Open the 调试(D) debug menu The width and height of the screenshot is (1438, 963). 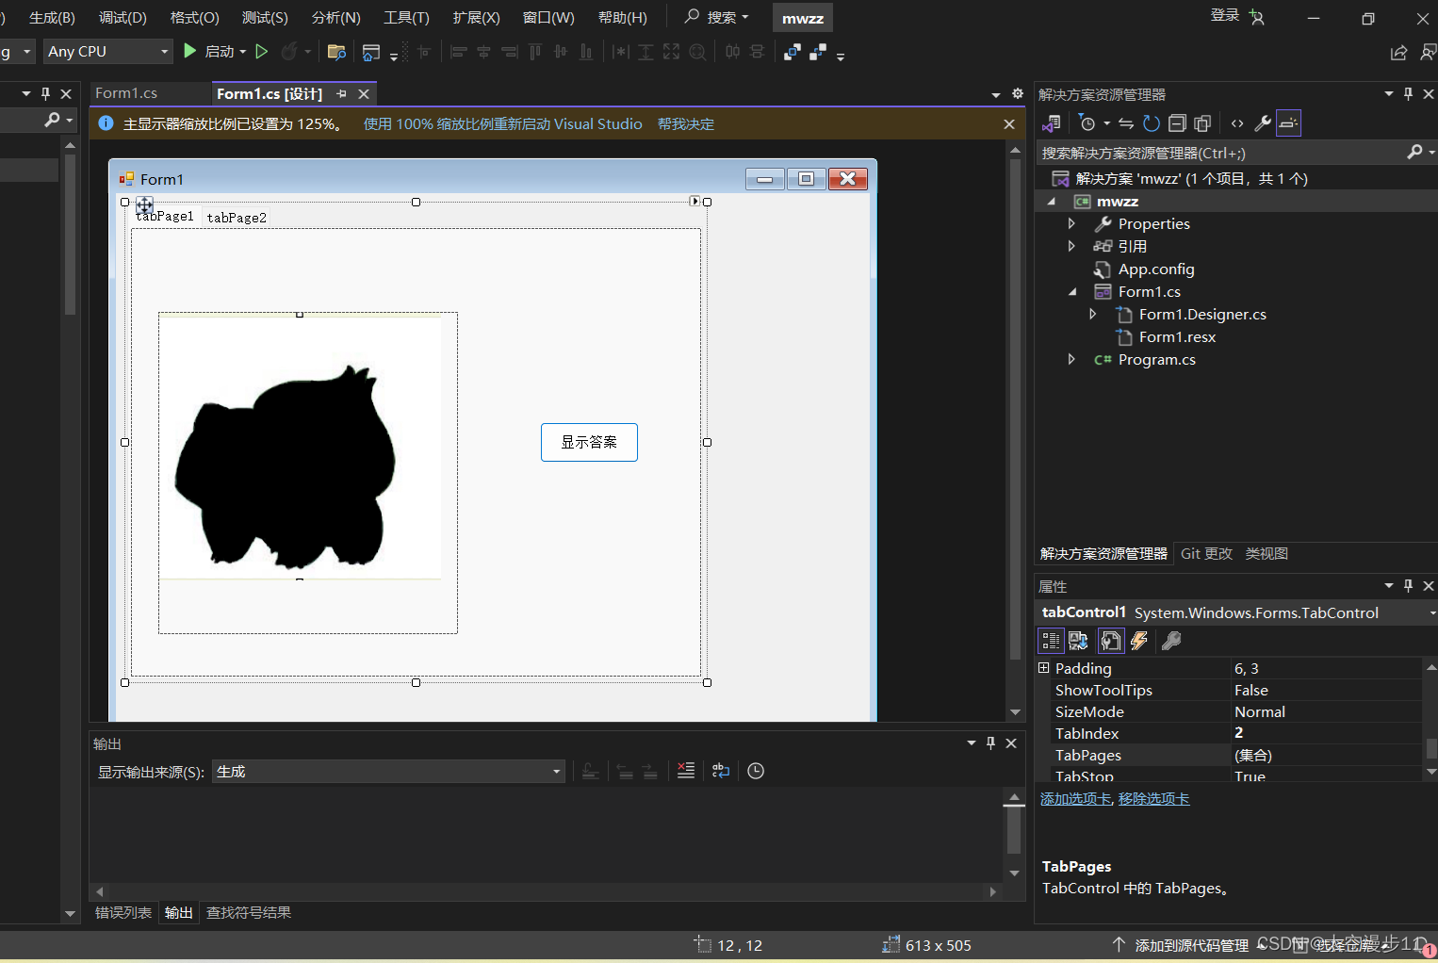click(123, 18)
